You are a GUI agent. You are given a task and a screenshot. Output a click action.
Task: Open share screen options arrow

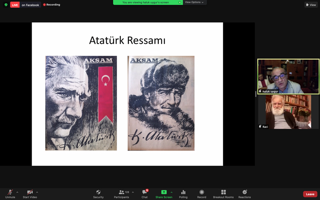pos(172,192)
